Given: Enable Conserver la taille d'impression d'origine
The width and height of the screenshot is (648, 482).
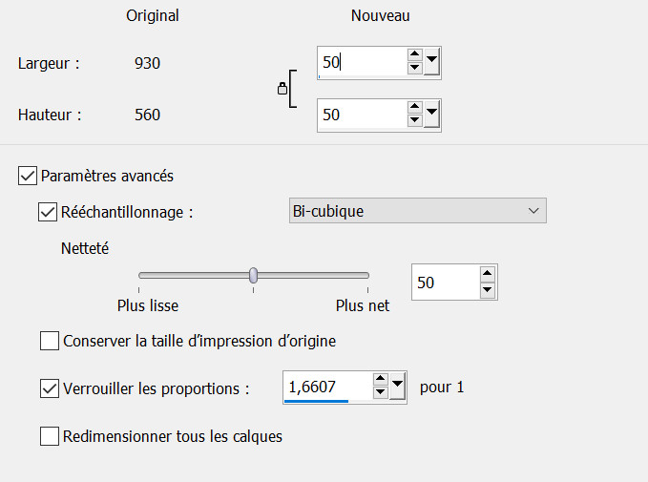Looking at the screenshot, I should pyautogui.click(x=50, y=341).
